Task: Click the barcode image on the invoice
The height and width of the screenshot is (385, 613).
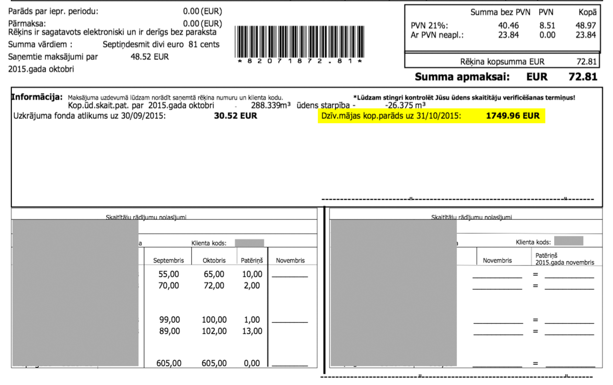Action: pos(299,41)
